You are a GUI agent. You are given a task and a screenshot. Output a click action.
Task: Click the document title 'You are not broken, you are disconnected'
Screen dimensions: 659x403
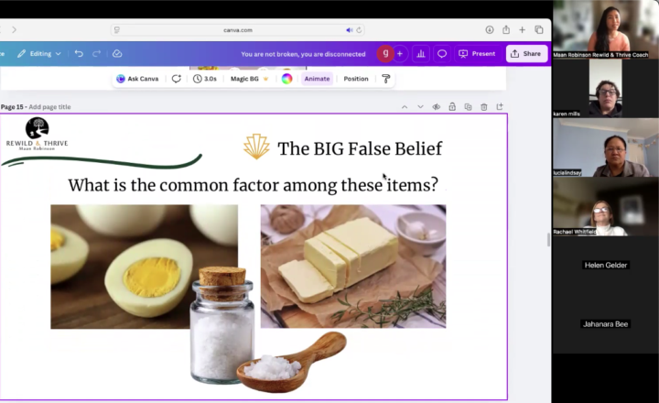pyautogui.click(x=303, y=54)
